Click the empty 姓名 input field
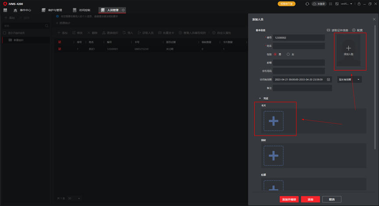The image size is (379, 206). pyautogui.click(x=299, y=46)
